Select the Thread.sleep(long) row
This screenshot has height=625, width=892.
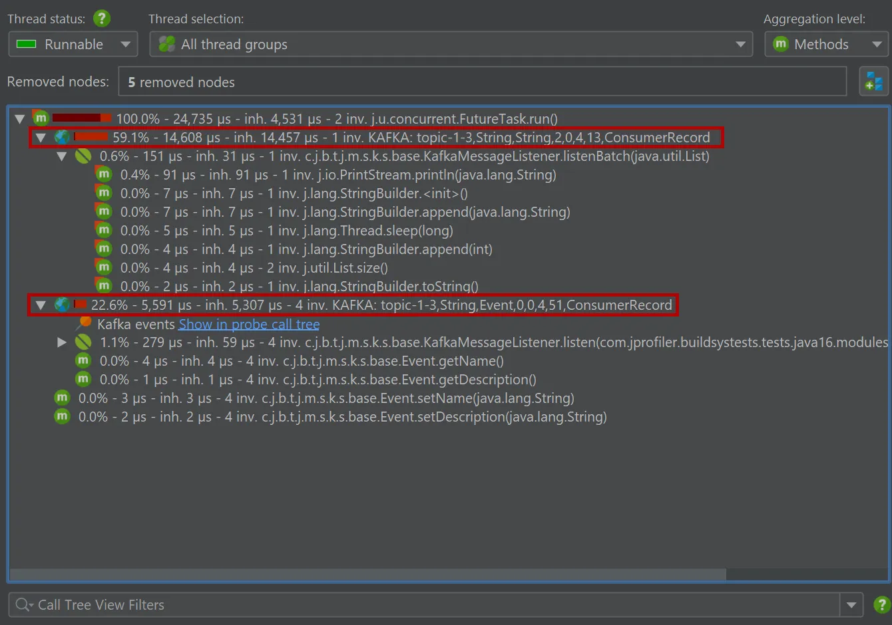(x=287, y=231)
